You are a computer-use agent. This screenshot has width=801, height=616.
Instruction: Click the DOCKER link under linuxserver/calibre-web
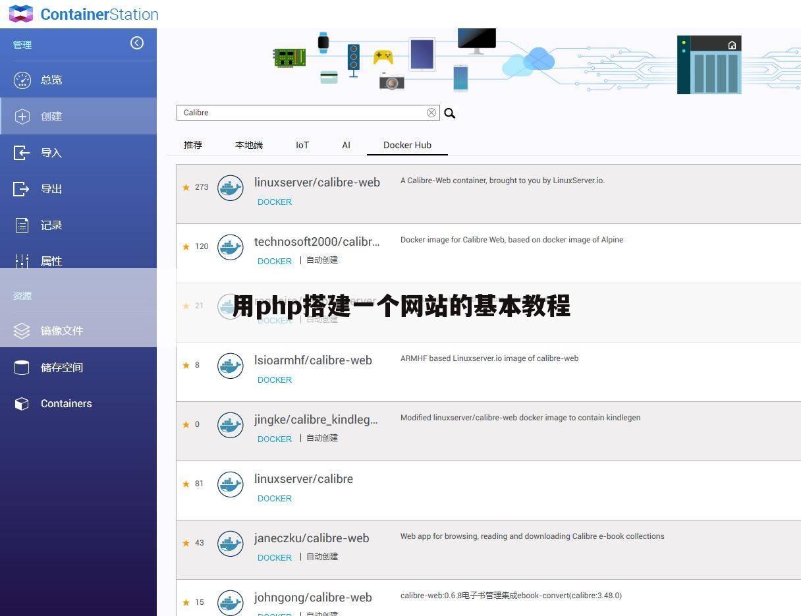[274, 202]
